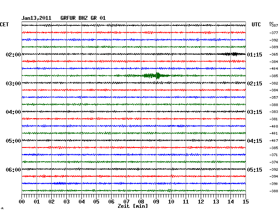Click the green trace burst near minute 09

(156, 75)
